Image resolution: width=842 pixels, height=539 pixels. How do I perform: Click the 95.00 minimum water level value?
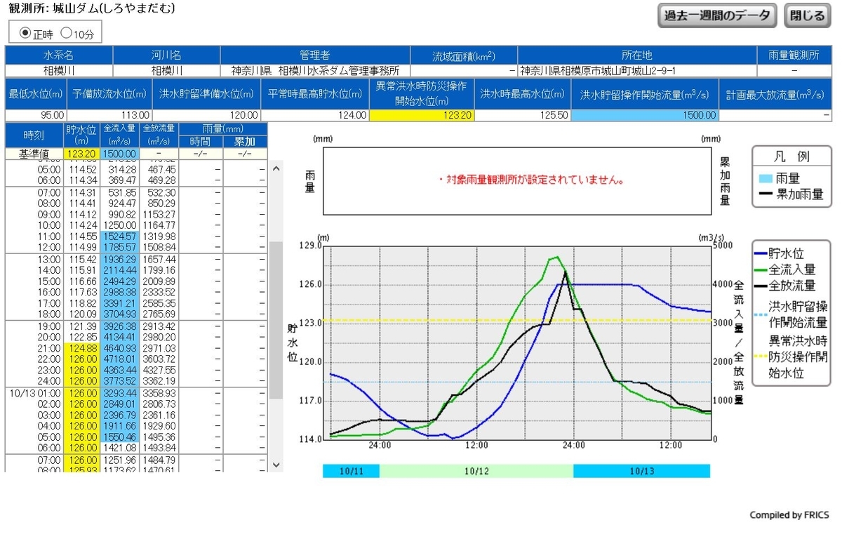pos(36,115)
